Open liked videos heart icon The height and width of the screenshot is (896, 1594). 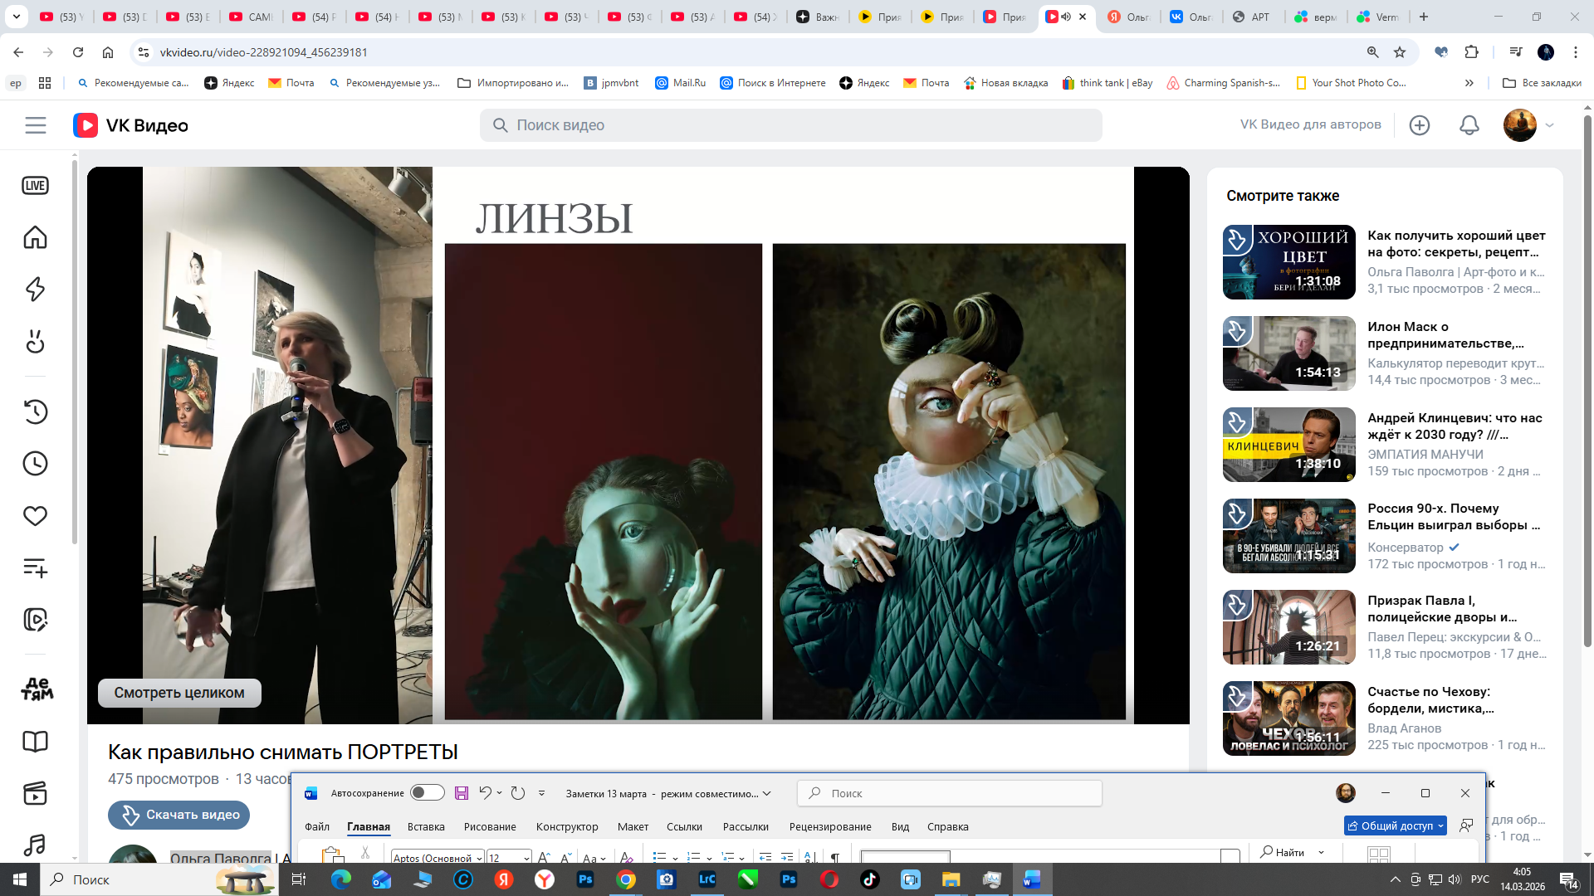pyautogui.click(x=35, y=516)
